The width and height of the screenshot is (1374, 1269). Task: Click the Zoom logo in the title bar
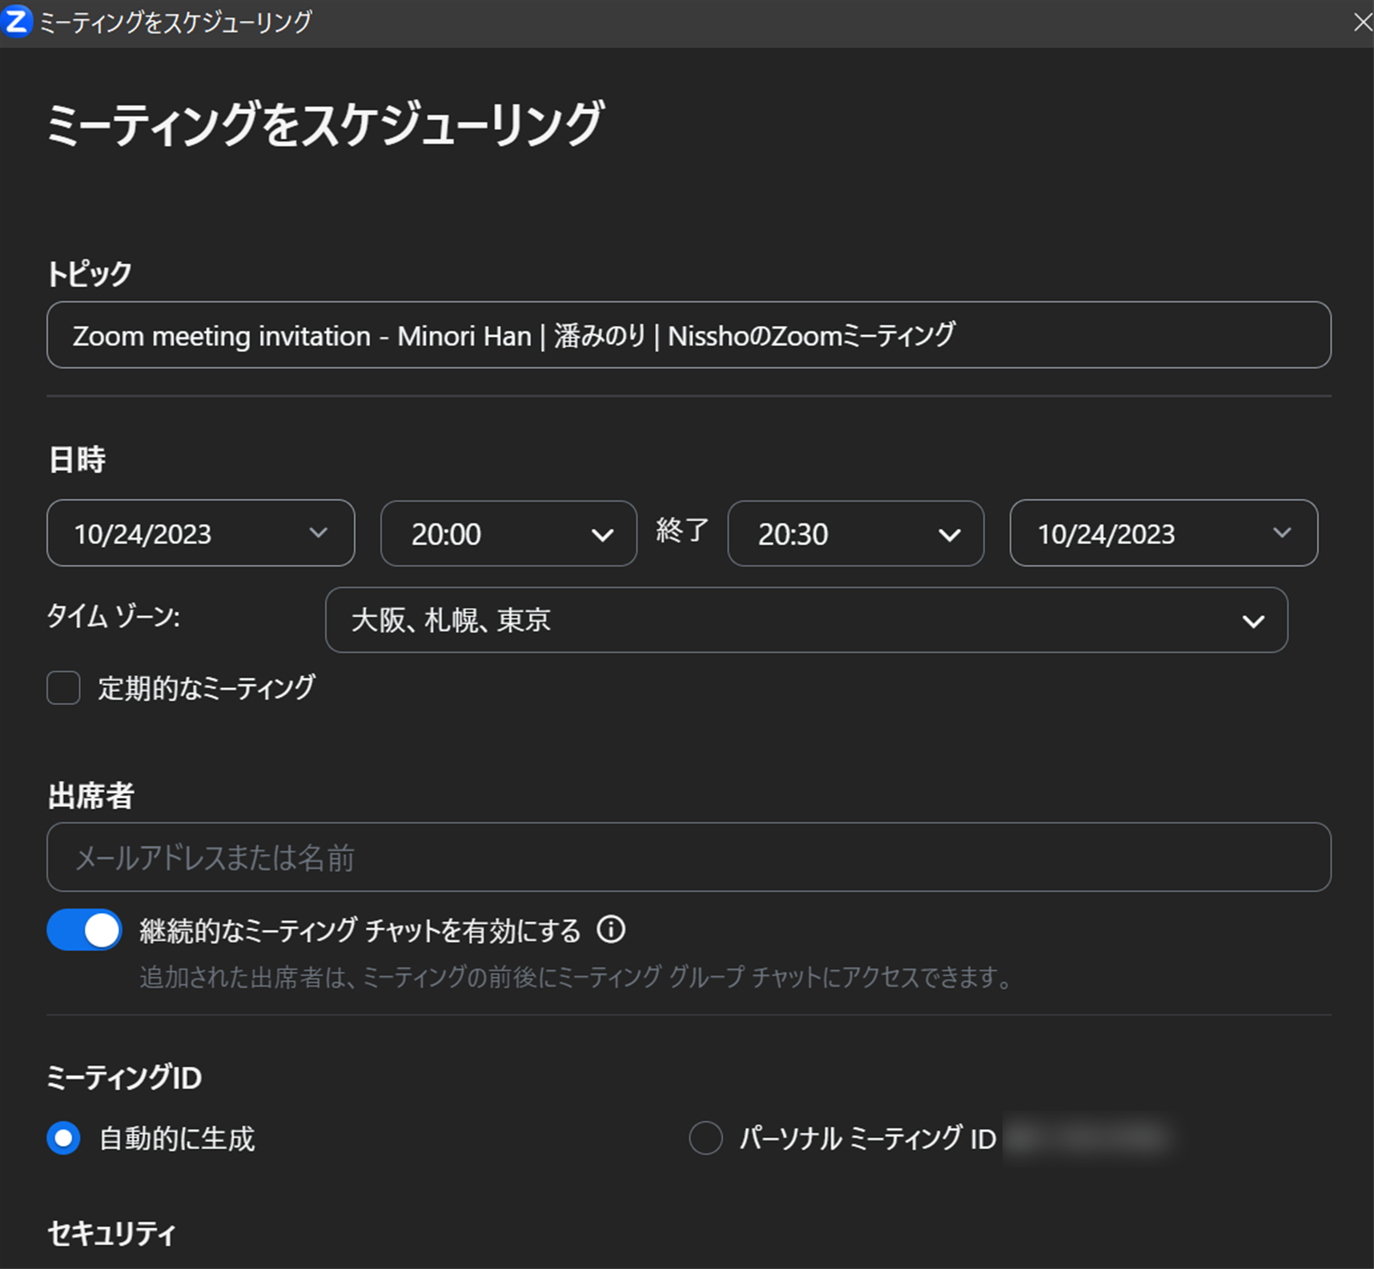coord(16,22)
